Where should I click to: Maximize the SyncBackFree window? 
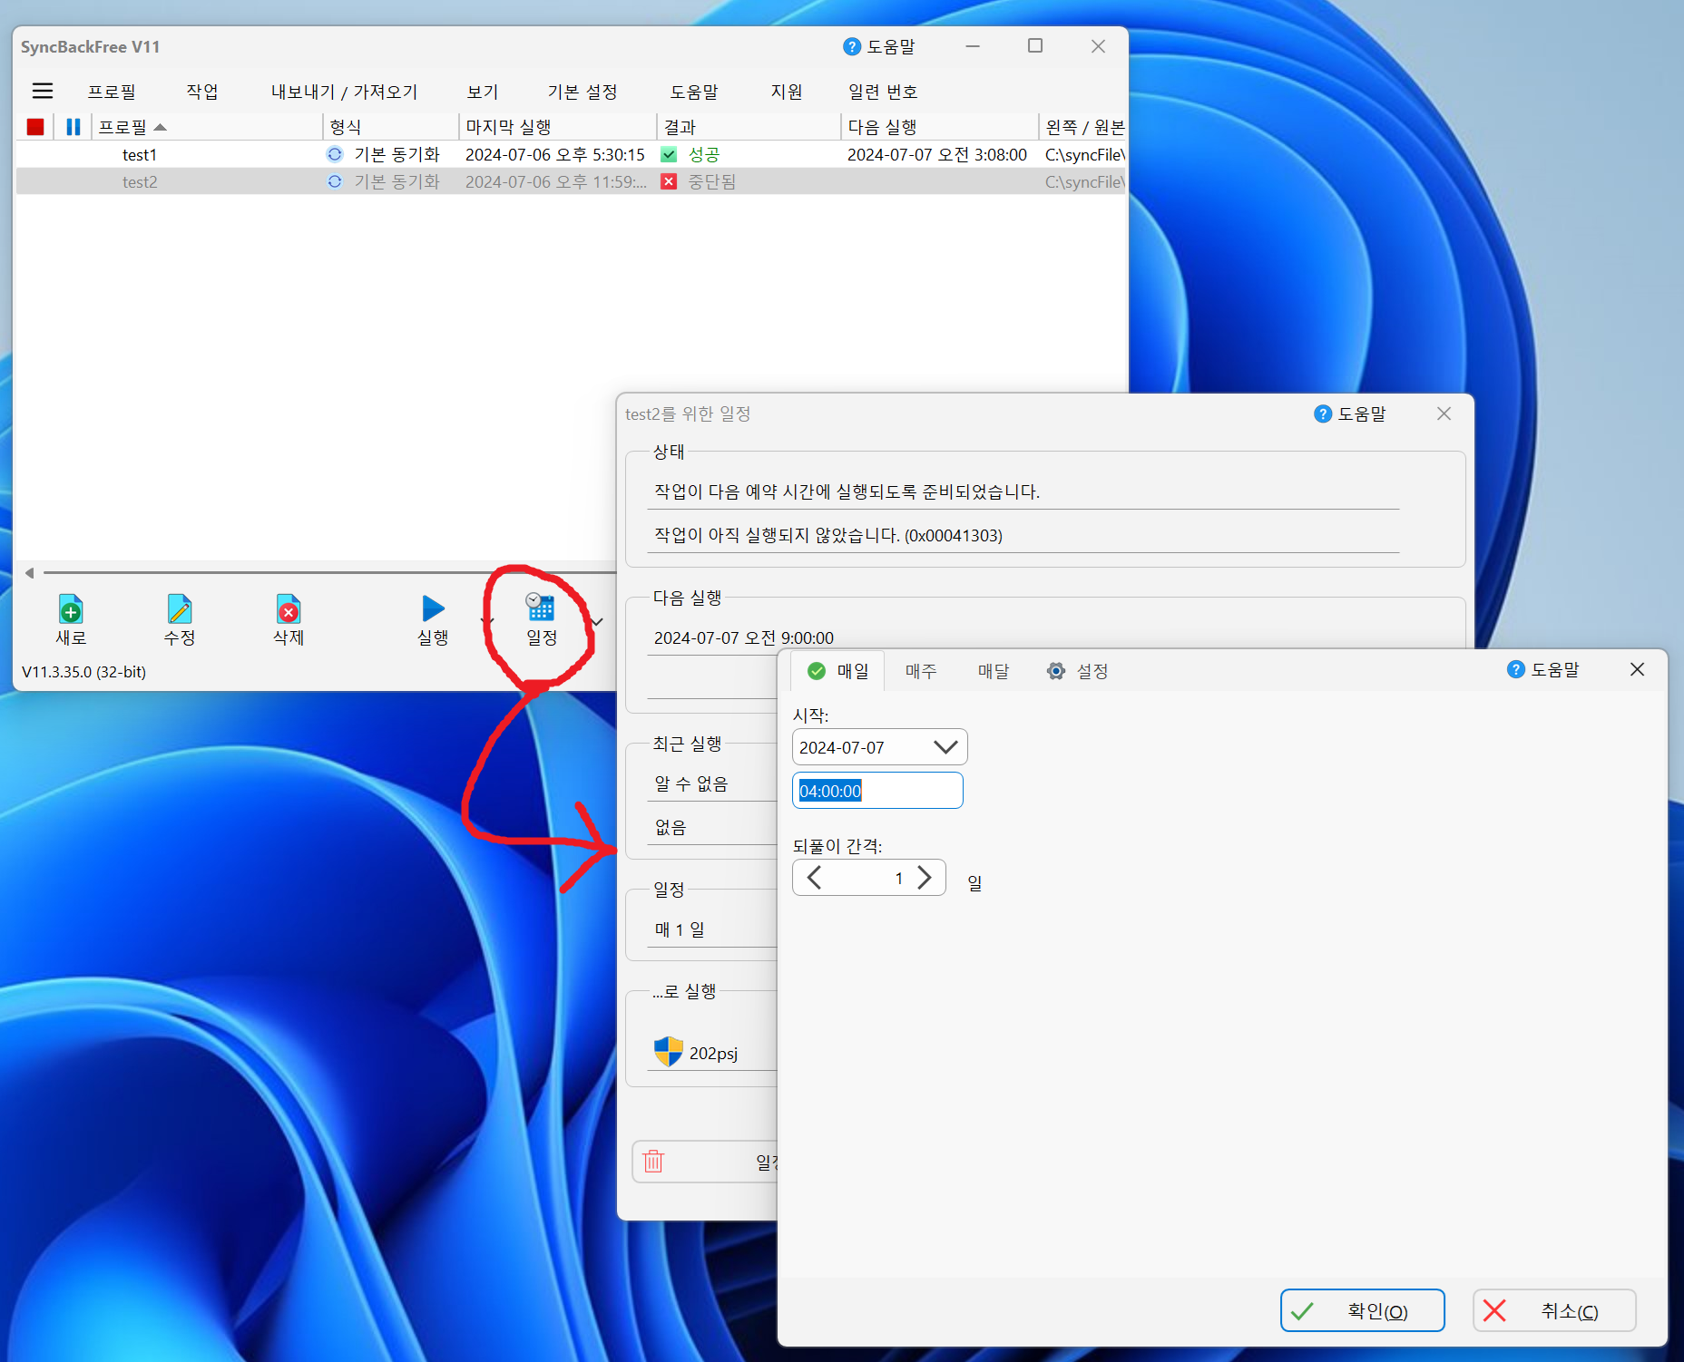coord(1035,46)
